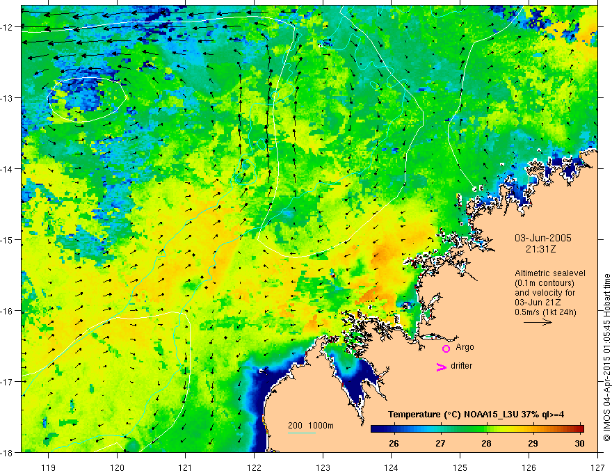Click the longitude axis label '126'

(529, 467)
